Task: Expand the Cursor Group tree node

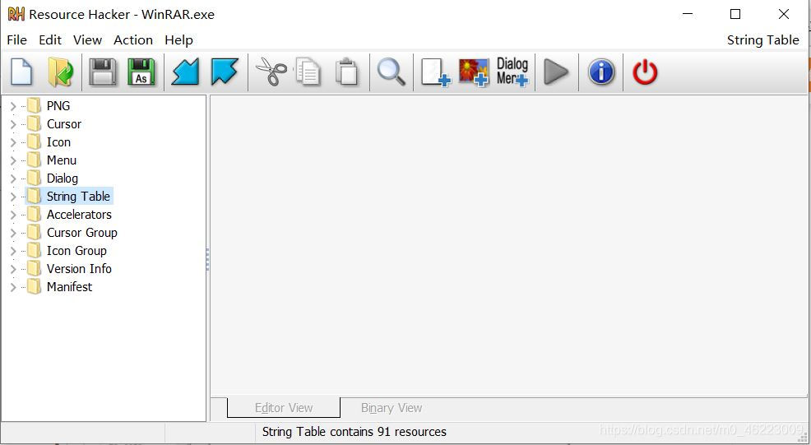Action: [13, 233]
